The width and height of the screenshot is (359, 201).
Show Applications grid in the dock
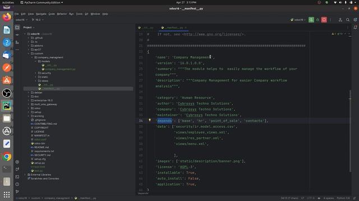coord(7,194)
